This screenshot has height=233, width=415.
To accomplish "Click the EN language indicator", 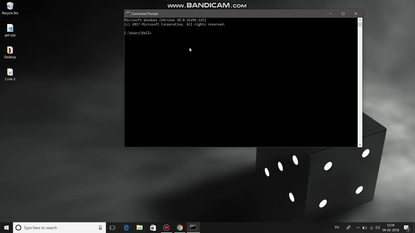I will pyautogui.click(x=337, y=227).
